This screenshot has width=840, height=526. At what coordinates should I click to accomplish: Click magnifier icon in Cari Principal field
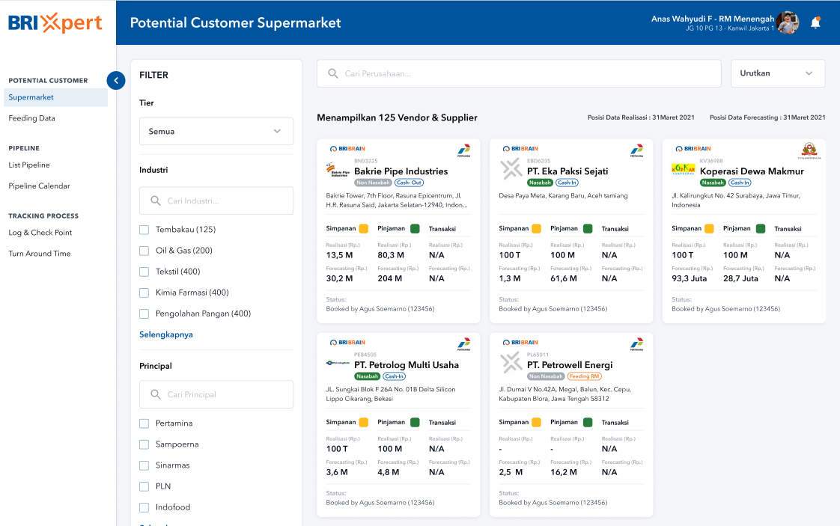156,394
